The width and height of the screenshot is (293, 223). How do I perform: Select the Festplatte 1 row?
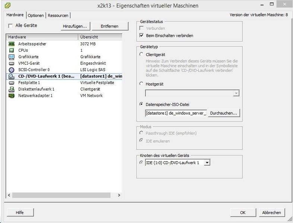[x=64, y=83]
